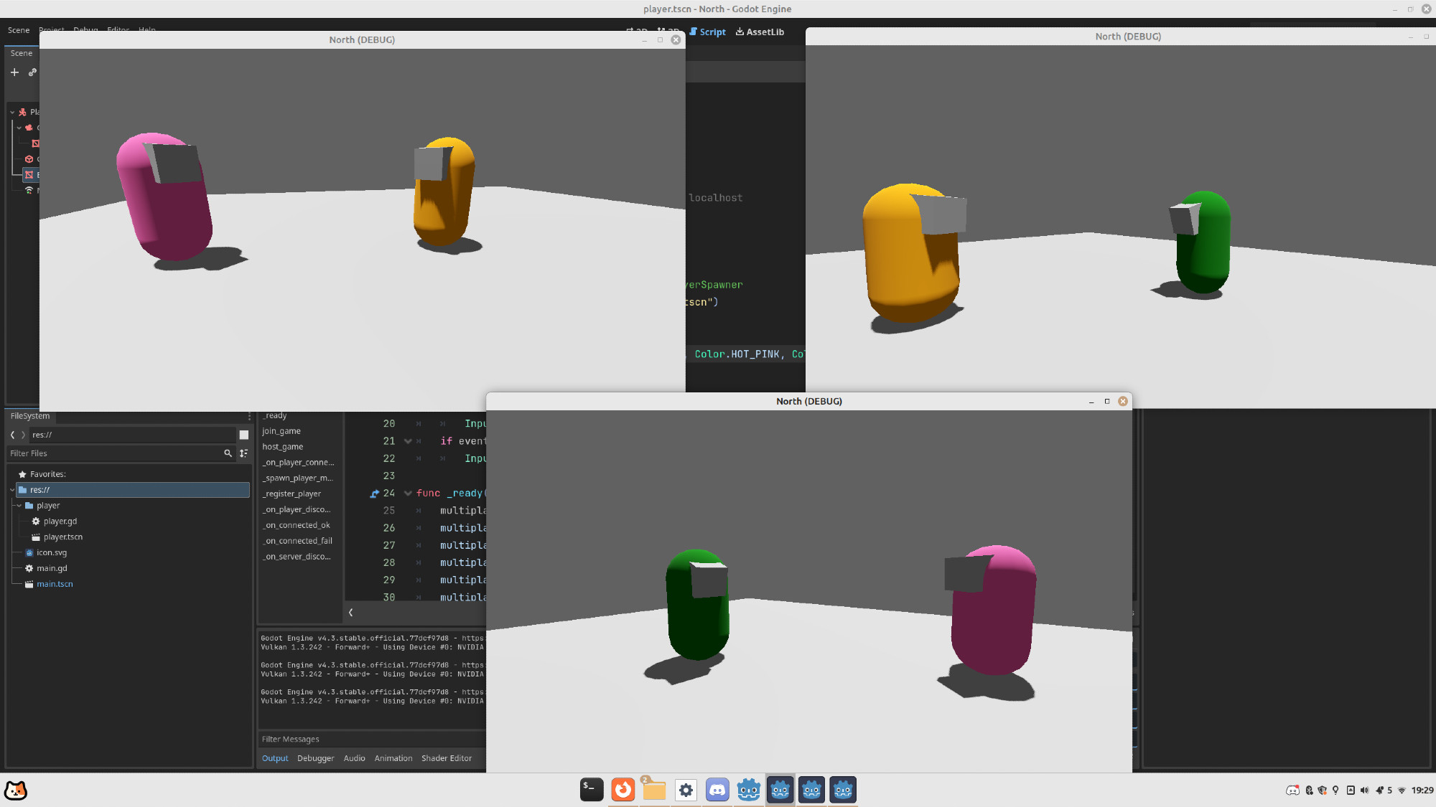Jump to _on_connected_ok in the method list
The height and width of the screenshot is (807, 1436).
point(296,525)
